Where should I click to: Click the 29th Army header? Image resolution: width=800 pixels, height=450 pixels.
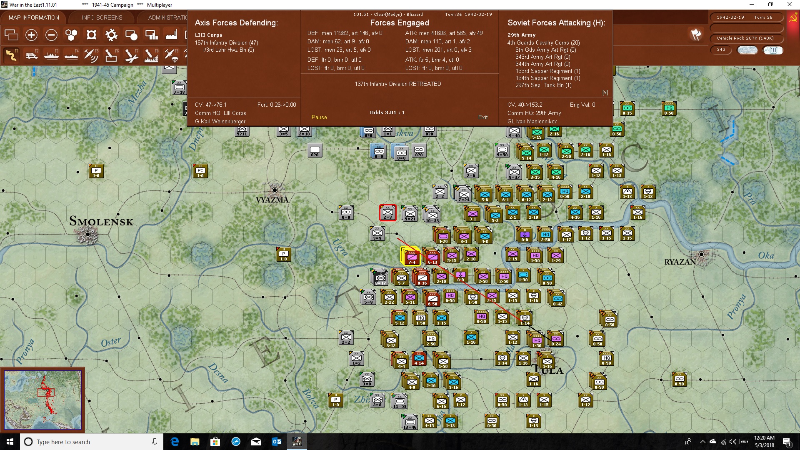pyautogui.click(x=521, y=35)
